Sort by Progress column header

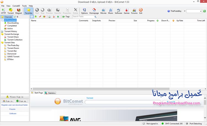pyautogui.click(x=147, y=21)
